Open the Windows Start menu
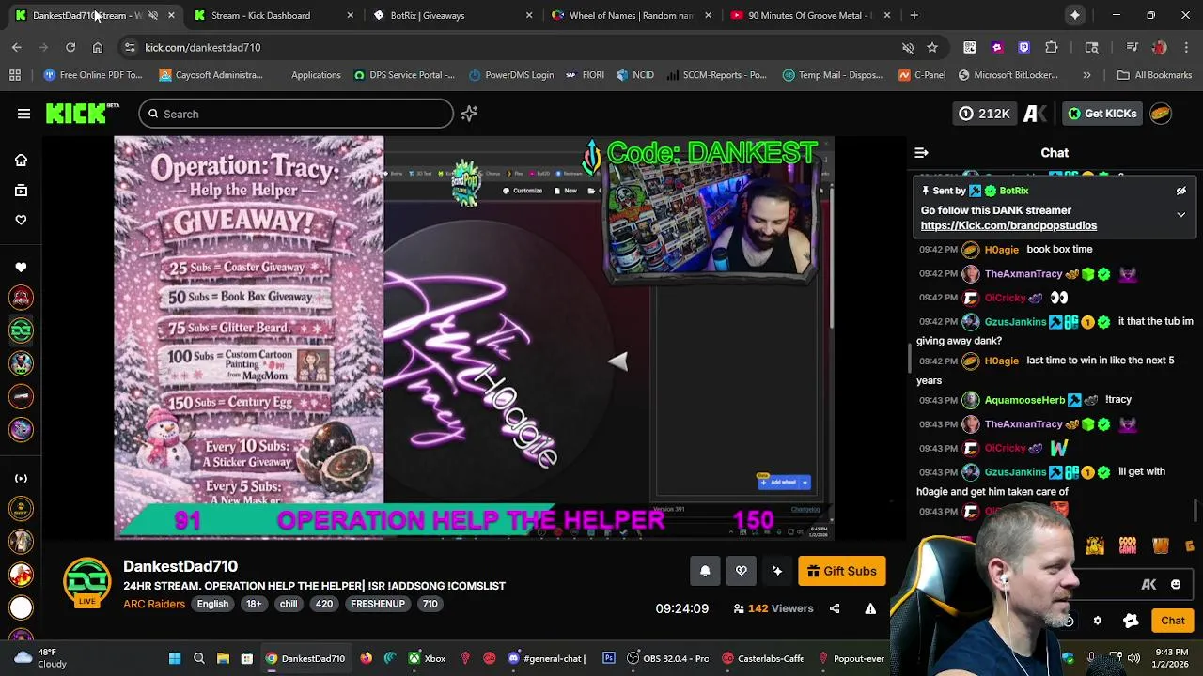 click(175, 658)
